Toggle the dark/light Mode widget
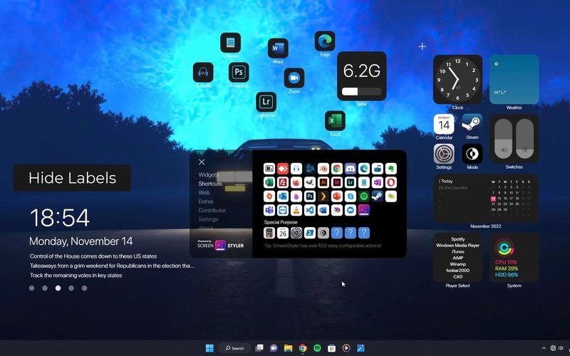This screenshot has width=570, height=356. [x=472, y=154]
